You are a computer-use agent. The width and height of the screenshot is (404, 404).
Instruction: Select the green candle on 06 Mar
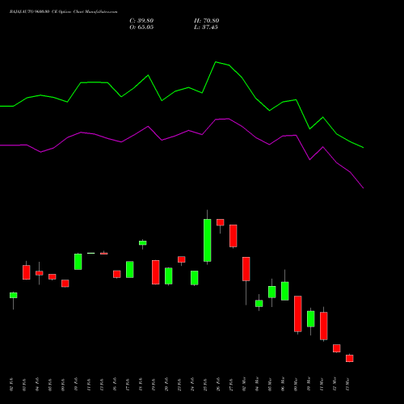[285, 291]
